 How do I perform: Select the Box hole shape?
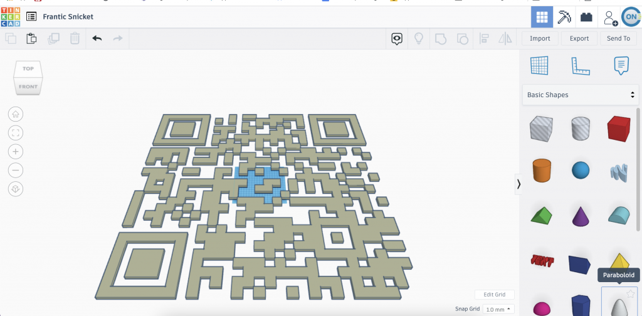541,128
